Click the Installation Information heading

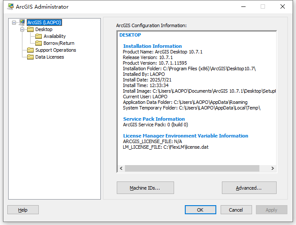153,46
